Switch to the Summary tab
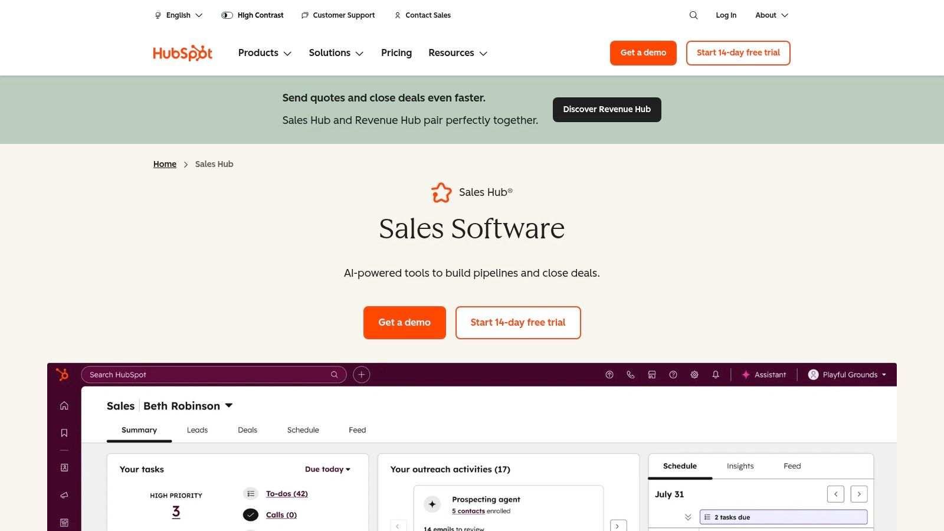This screenshot has width=944, height=531. point(139,430)
